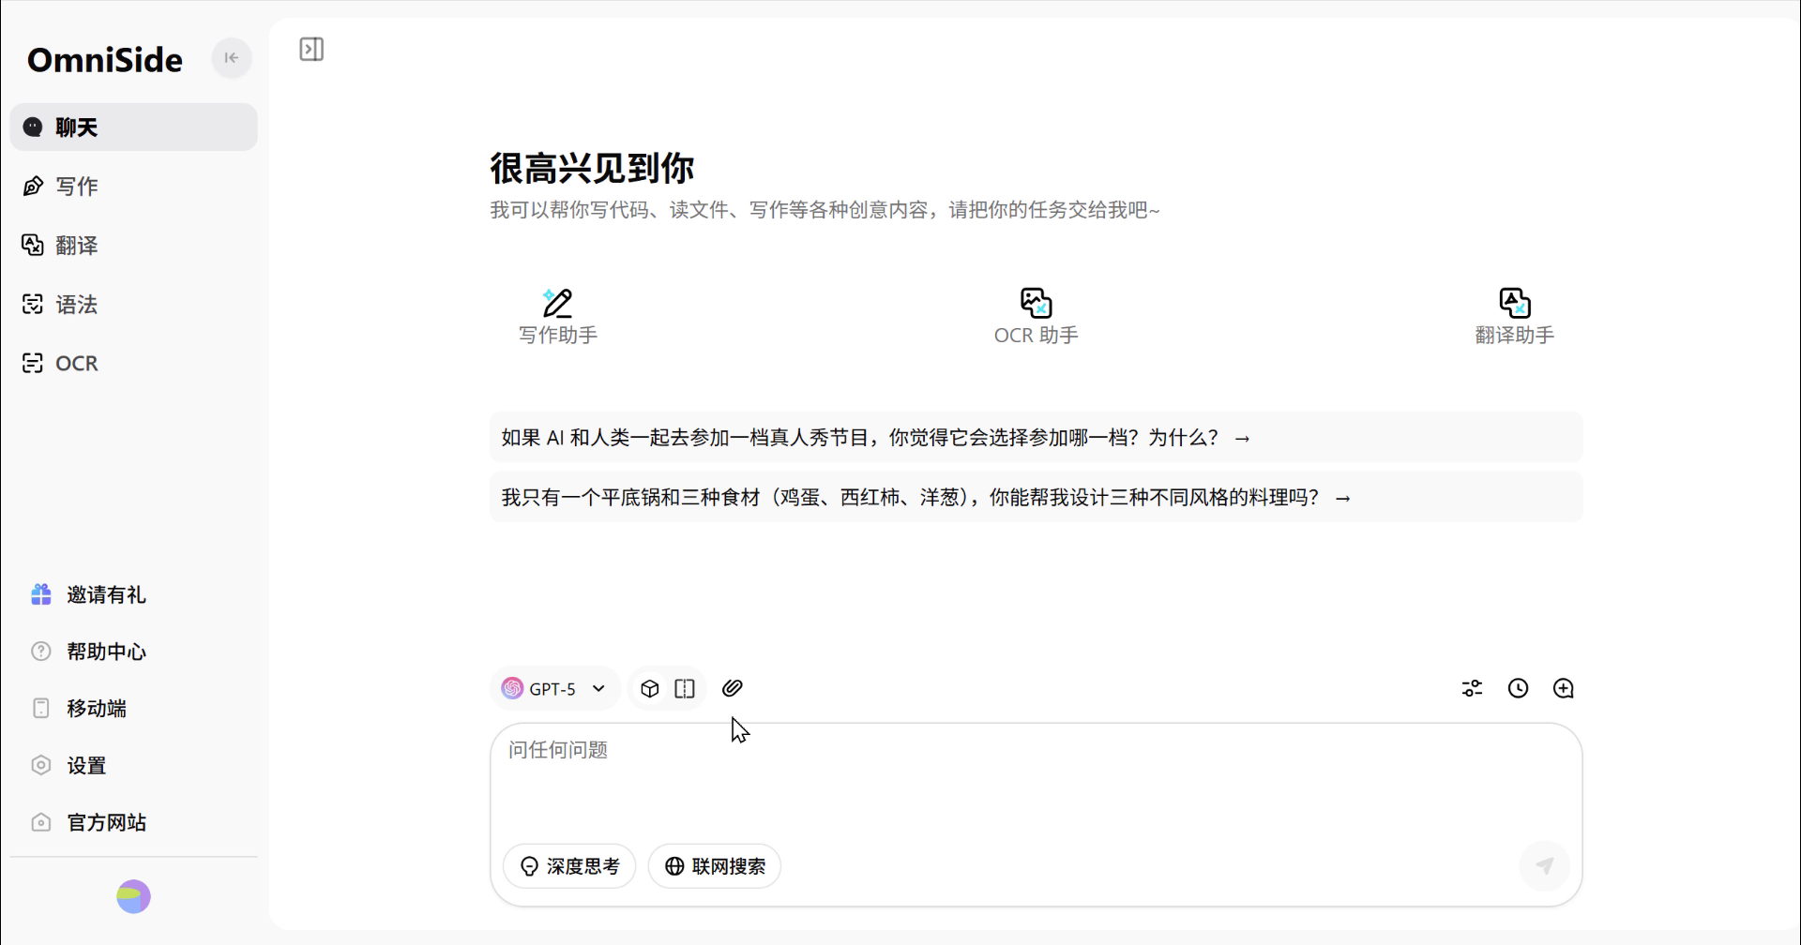The width and height of the screenshot is (1801, 945).
Task: Open the user avatar account menu
Action: point(133,897)
